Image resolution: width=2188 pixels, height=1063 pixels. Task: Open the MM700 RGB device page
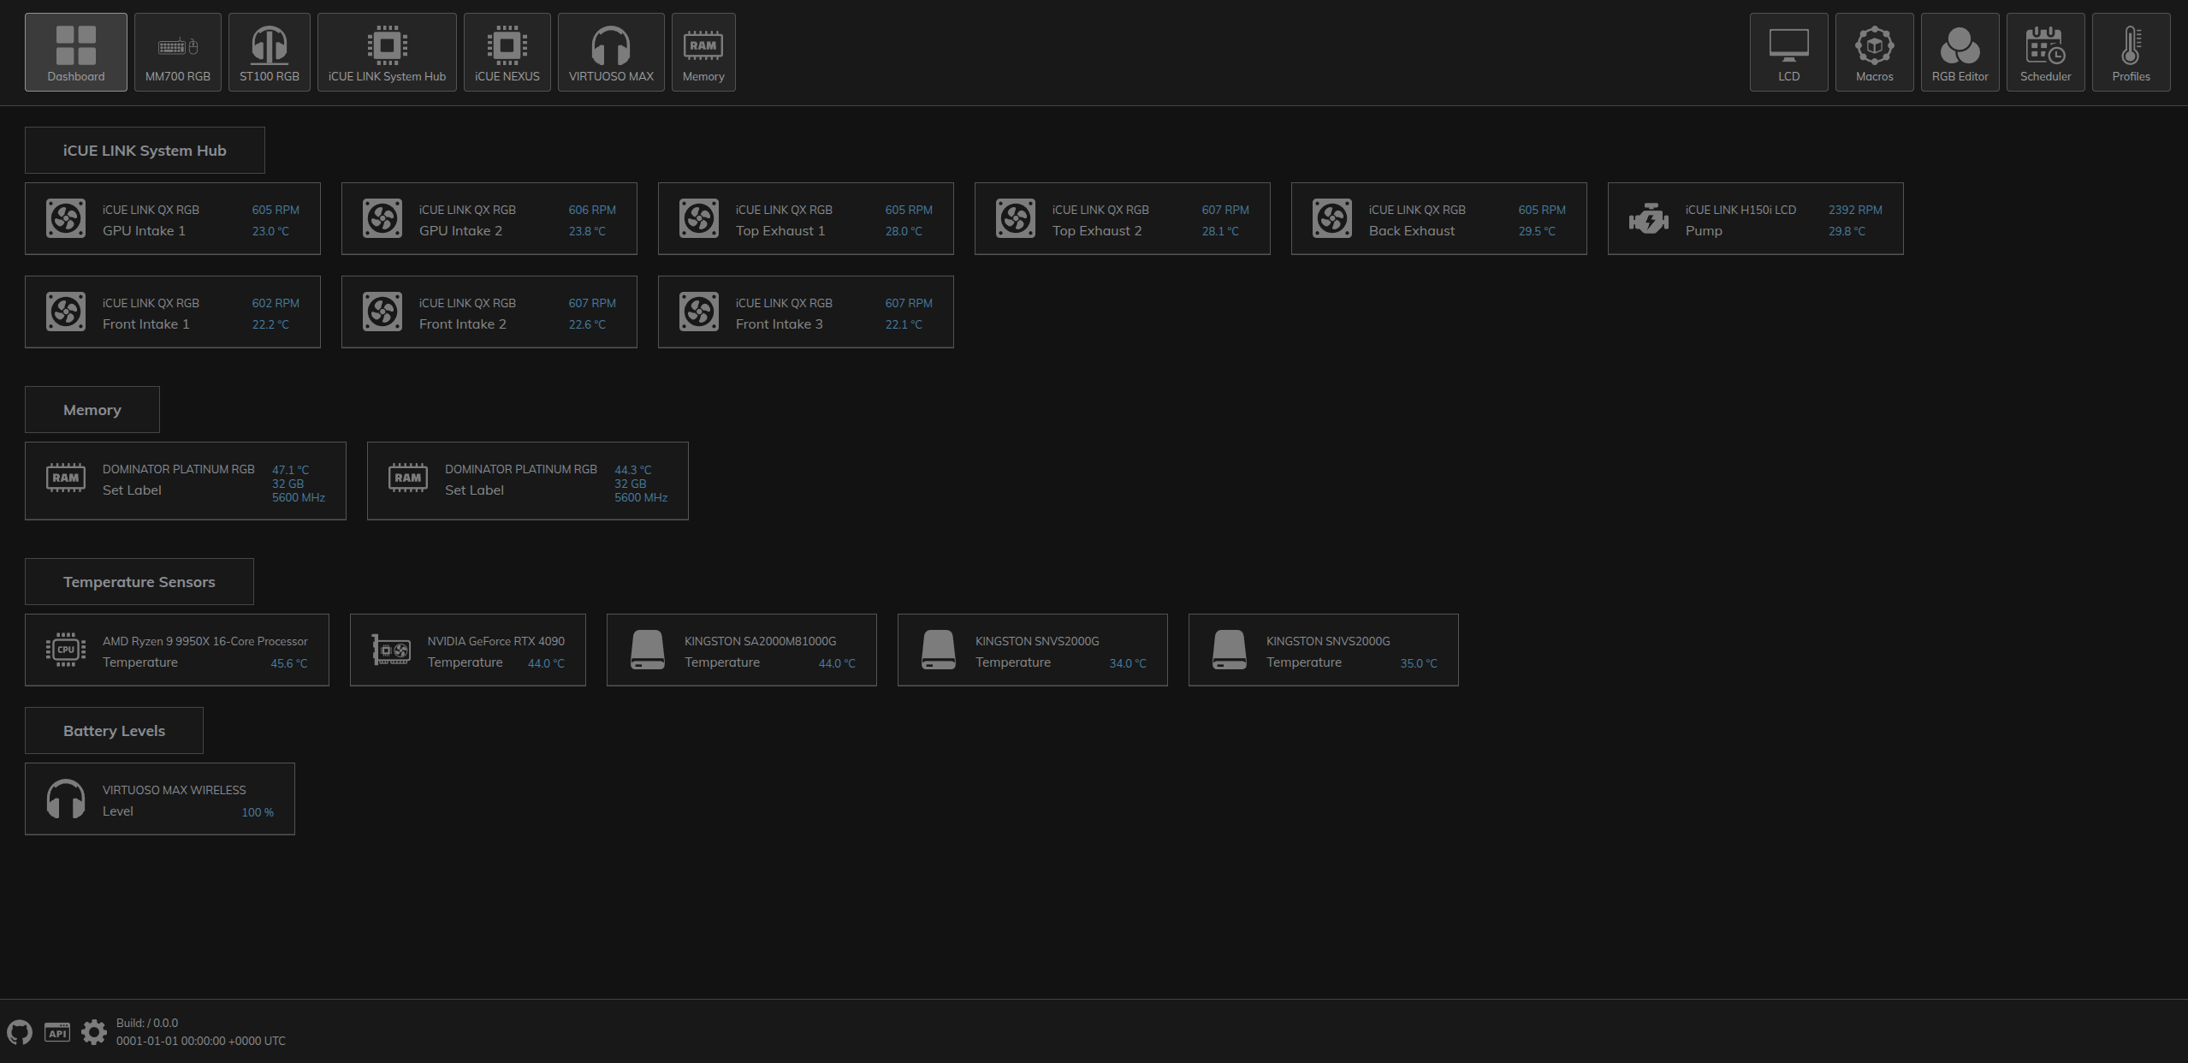178,52
